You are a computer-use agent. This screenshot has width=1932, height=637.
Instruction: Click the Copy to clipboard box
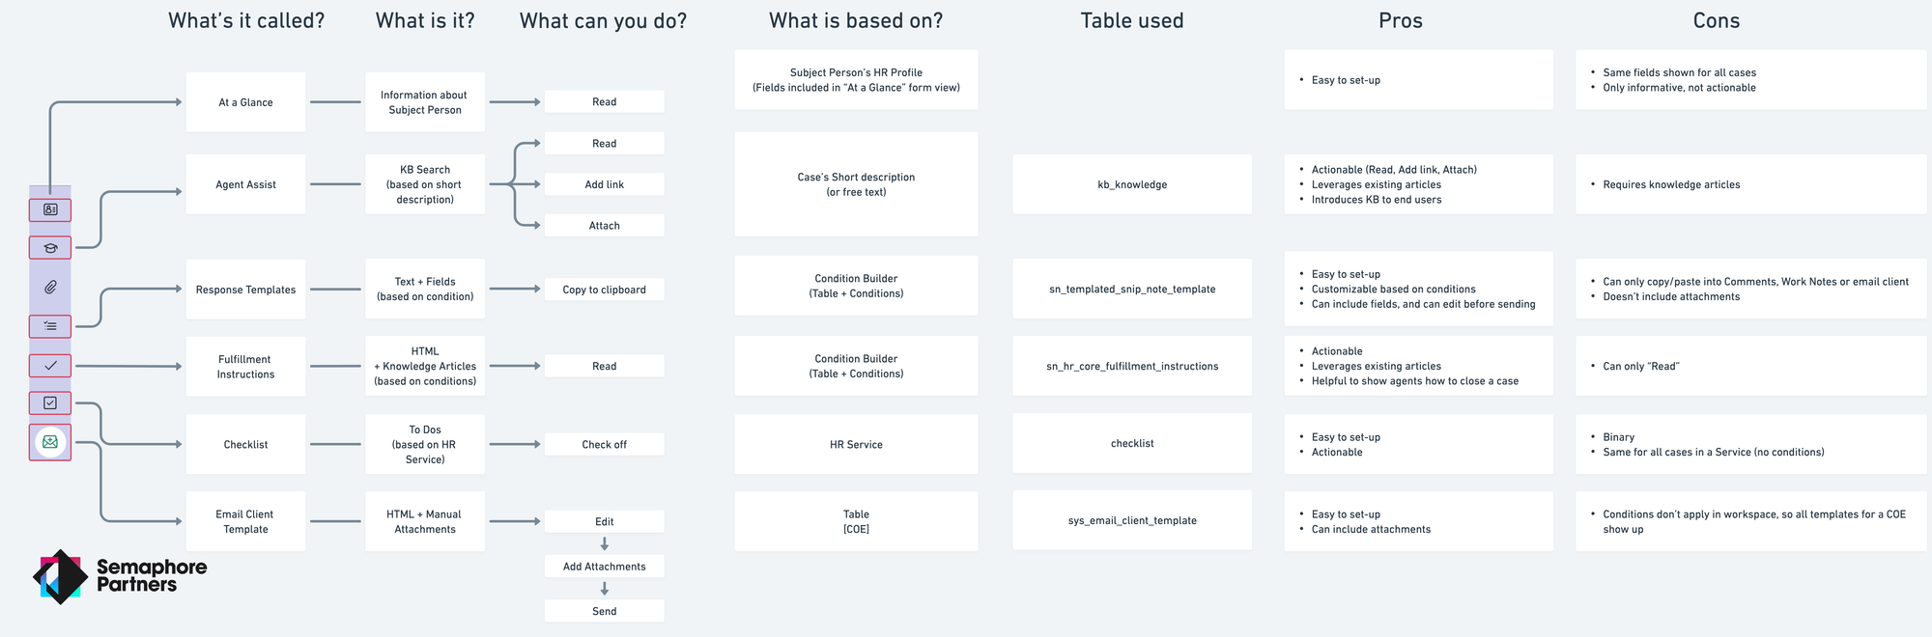[x=605, y=290]
